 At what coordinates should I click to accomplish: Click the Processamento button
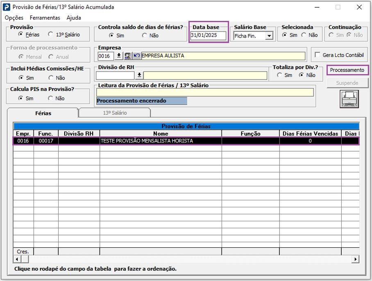pos(347,70)
